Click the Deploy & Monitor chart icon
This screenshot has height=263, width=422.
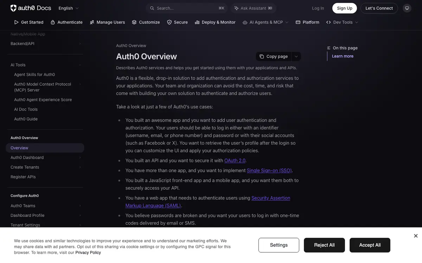pos(197,22)
